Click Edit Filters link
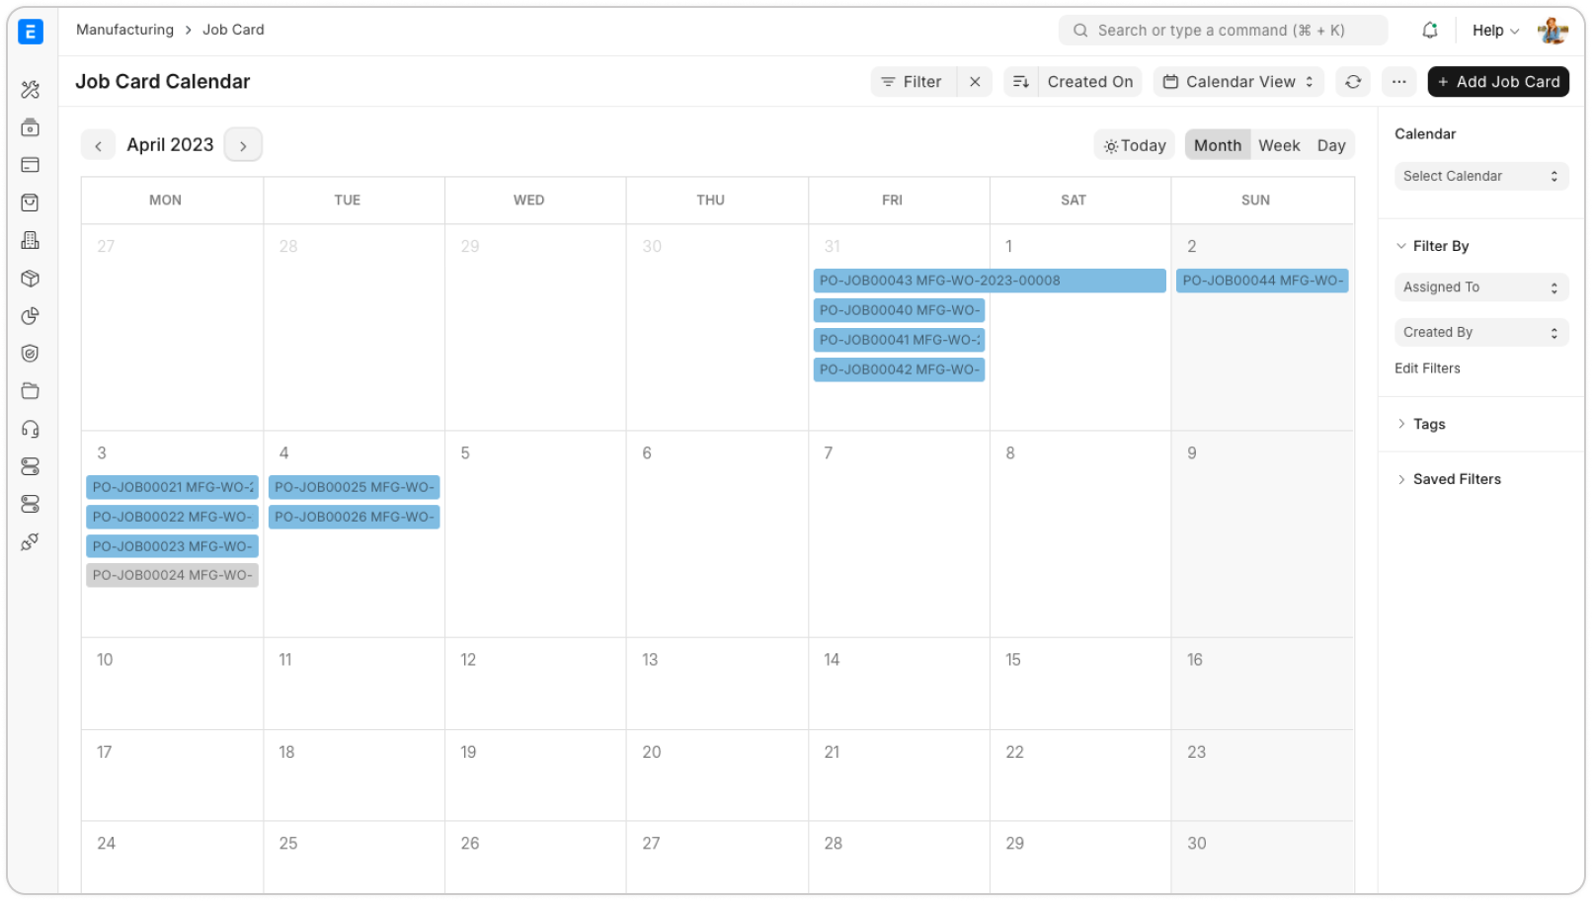 point(1427,369)
